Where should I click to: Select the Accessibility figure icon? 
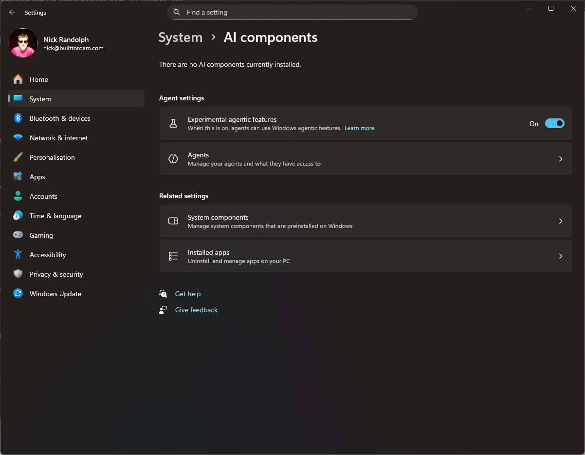18,255
